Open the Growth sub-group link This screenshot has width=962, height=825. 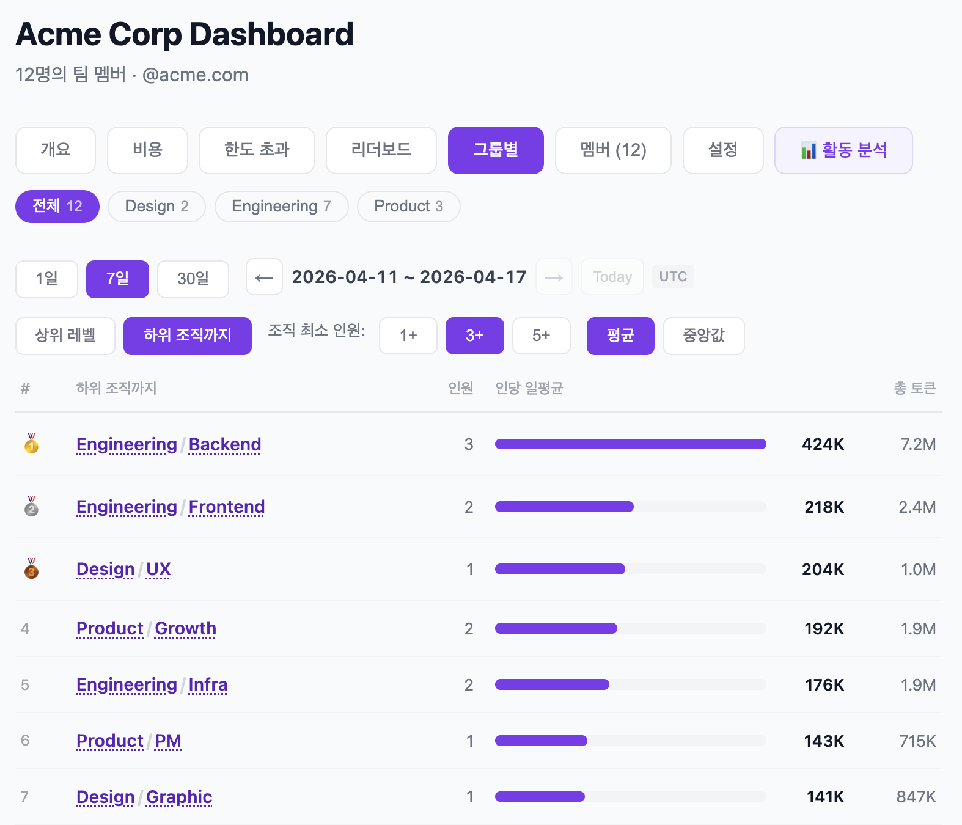(185, 628)
